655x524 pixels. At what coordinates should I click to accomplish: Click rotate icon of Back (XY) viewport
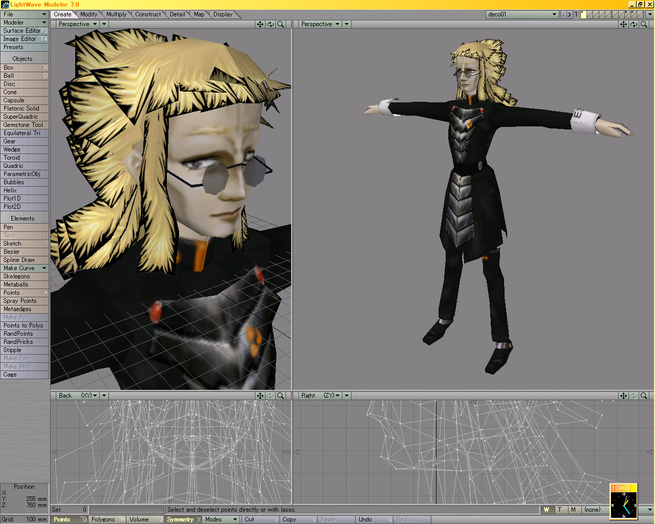[x=270, y=396]
